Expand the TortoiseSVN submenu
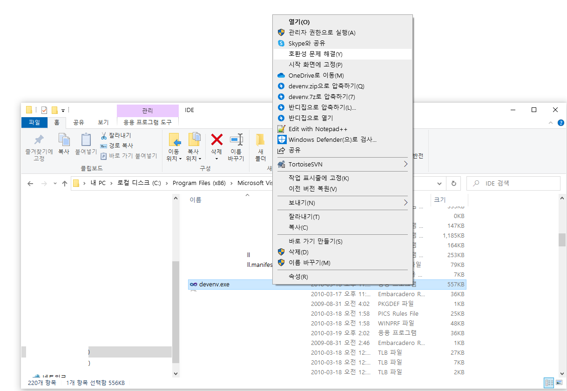The width and height of the screenshot is (567, 391). [x=405, y=164]
